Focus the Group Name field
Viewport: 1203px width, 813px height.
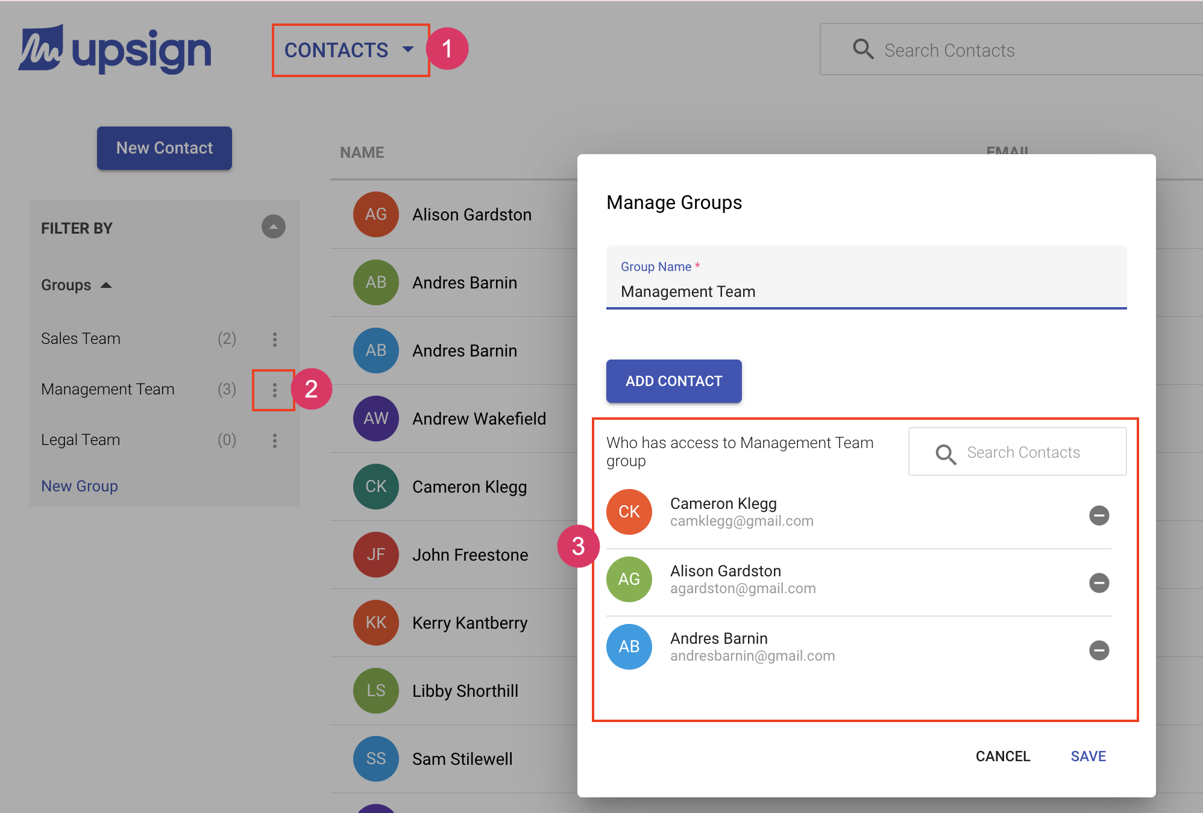[865, 291]
